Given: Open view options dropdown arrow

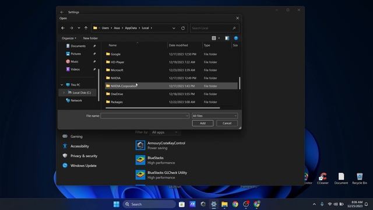Looking at the screenshot, I should [x=219, y=38].
